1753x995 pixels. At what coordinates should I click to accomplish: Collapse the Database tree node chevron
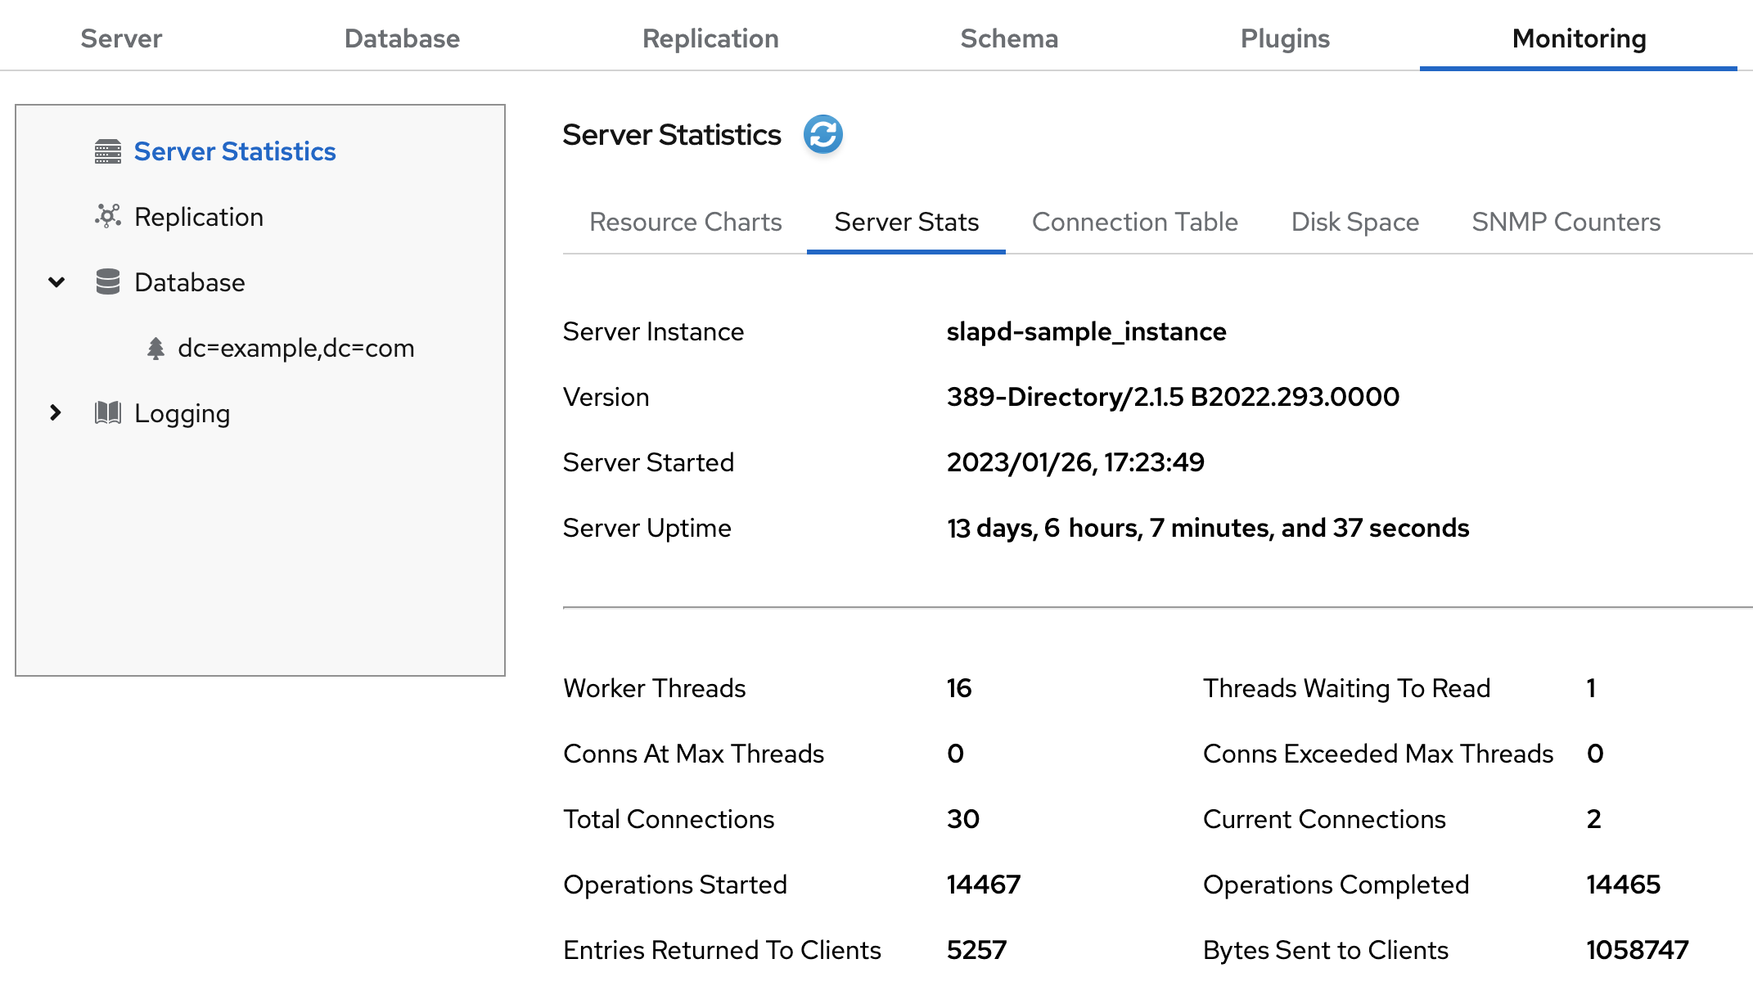coord(56,282)
